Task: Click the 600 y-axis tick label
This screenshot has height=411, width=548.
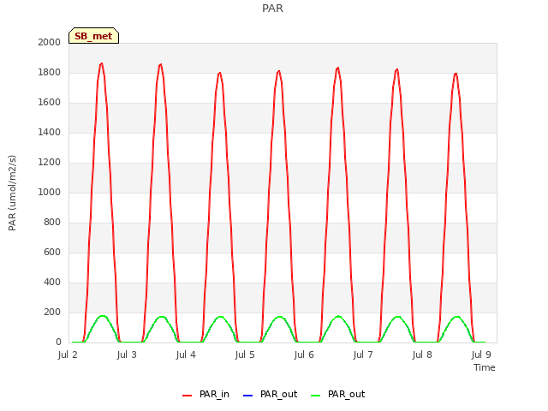Action: pos(52,252)
